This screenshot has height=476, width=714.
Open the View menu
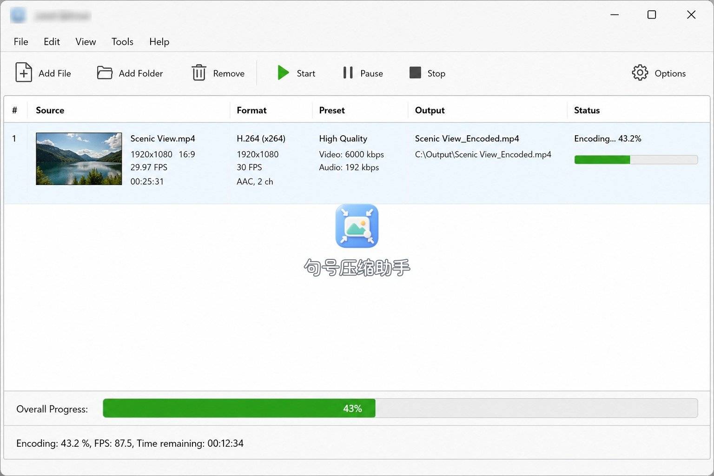click(x=86, y=42)
